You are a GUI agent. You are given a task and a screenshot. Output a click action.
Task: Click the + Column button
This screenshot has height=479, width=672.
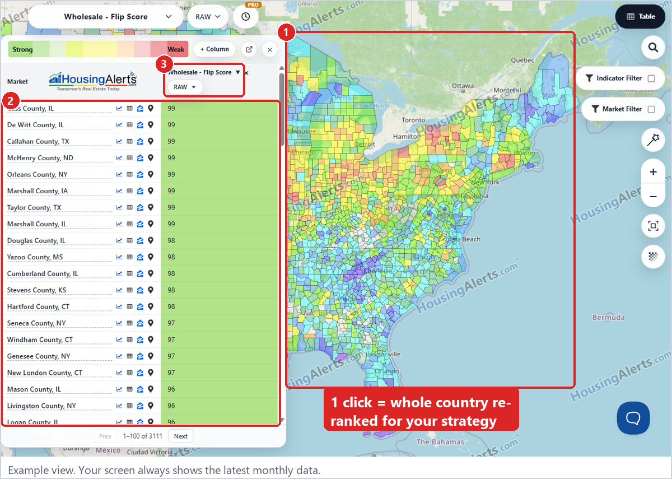(x=214, y=49)
